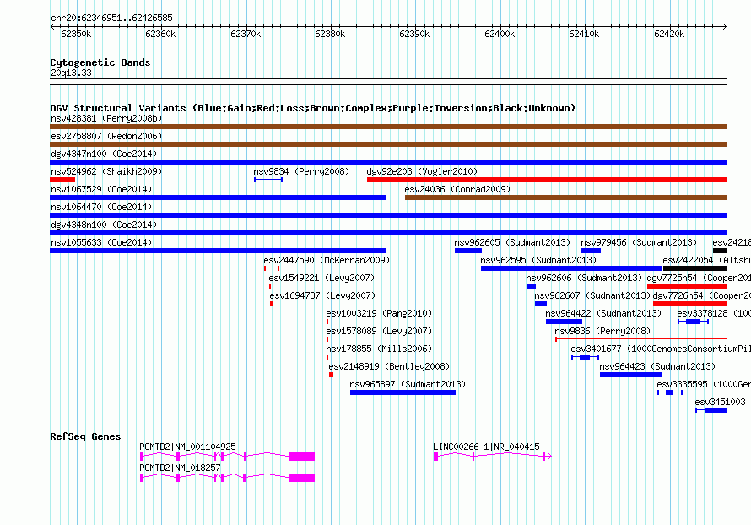
Task: Select dgv7725n54 red loss bar
Action: pos(687,286)
